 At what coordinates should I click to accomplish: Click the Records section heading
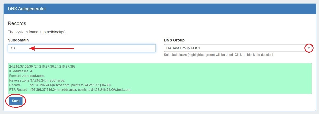point(17,23)
